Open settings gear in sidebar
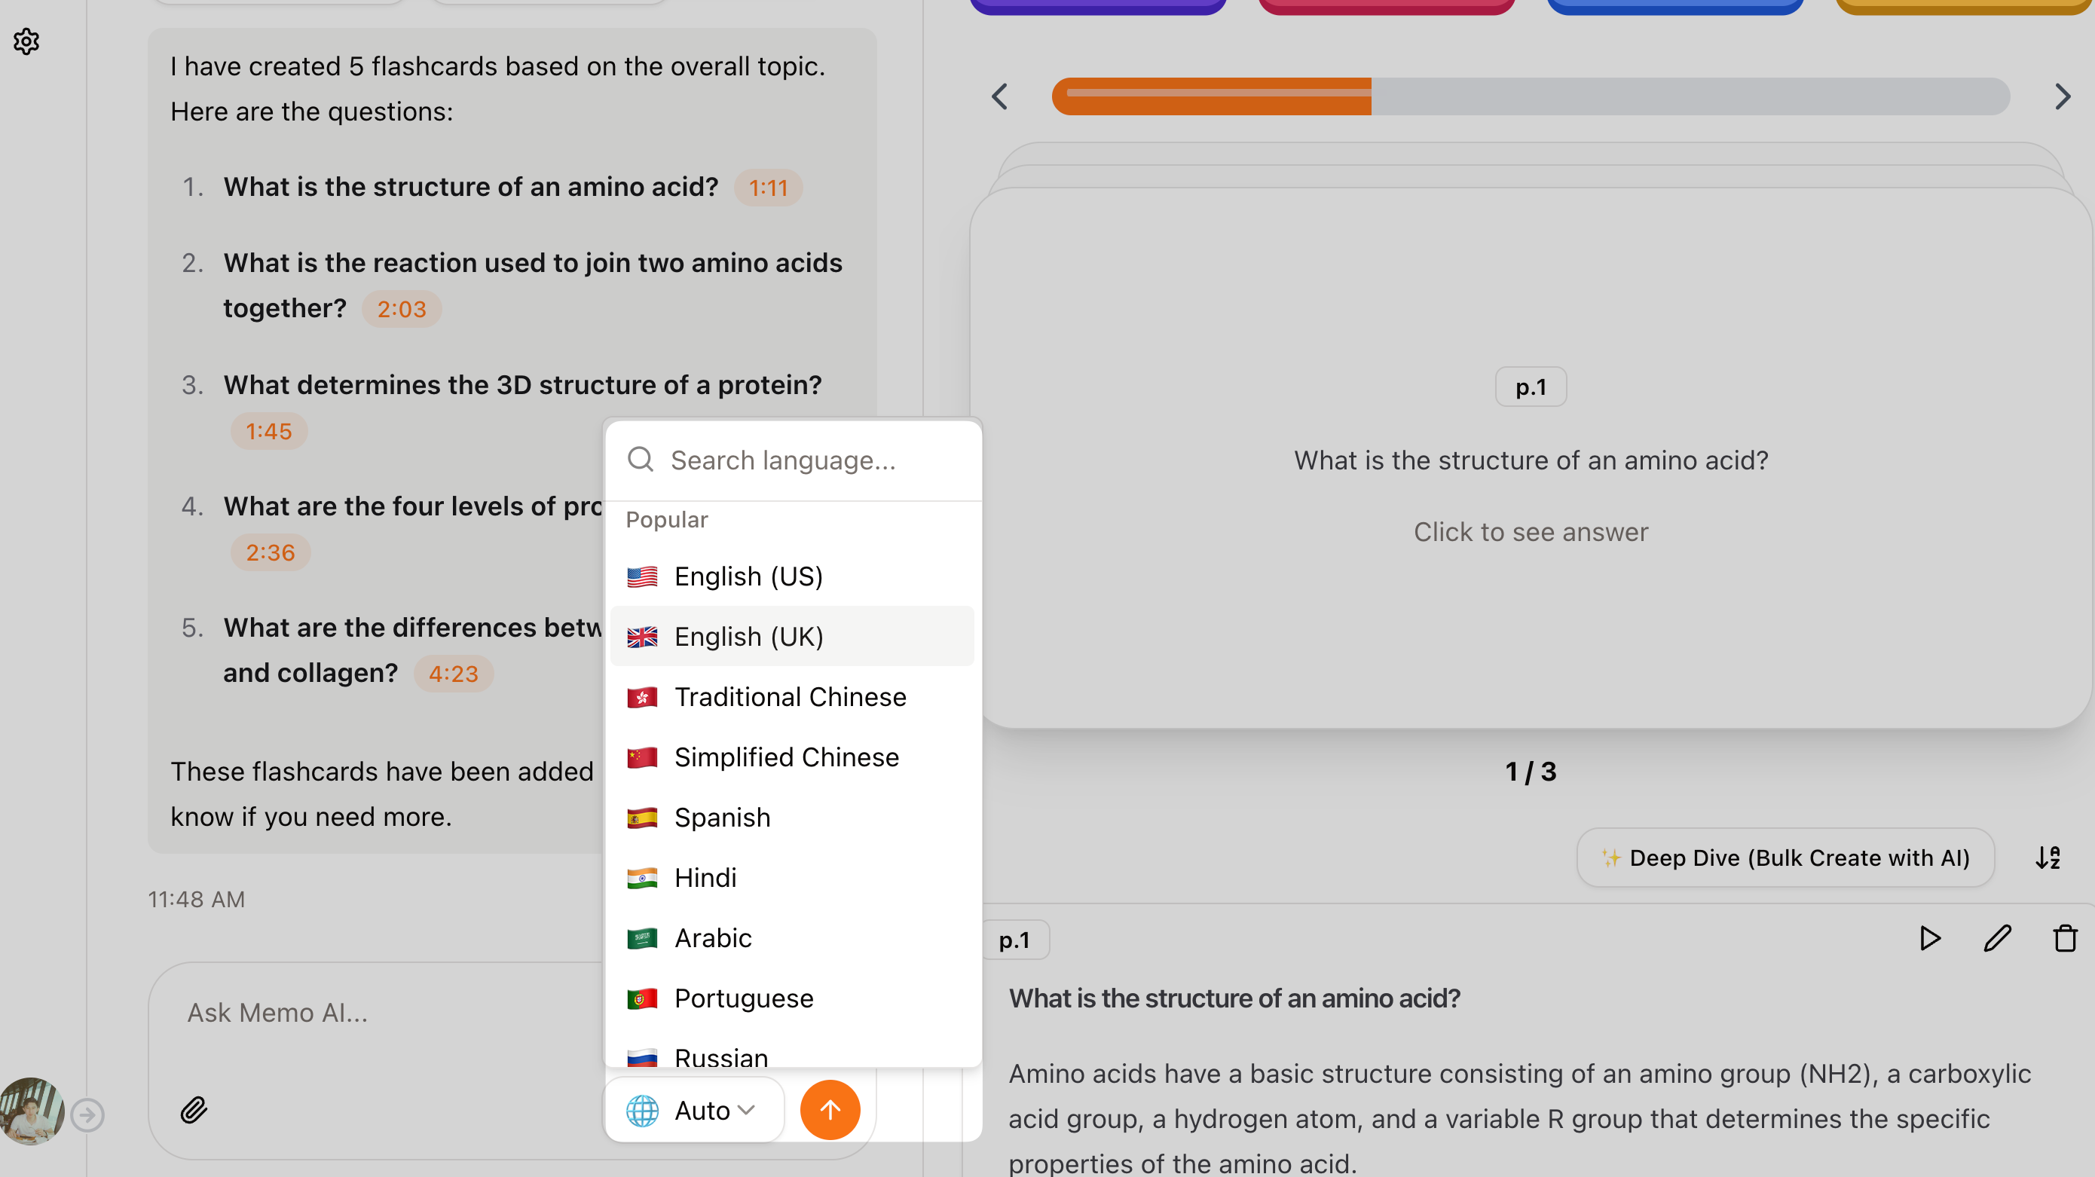 point(26,41)
